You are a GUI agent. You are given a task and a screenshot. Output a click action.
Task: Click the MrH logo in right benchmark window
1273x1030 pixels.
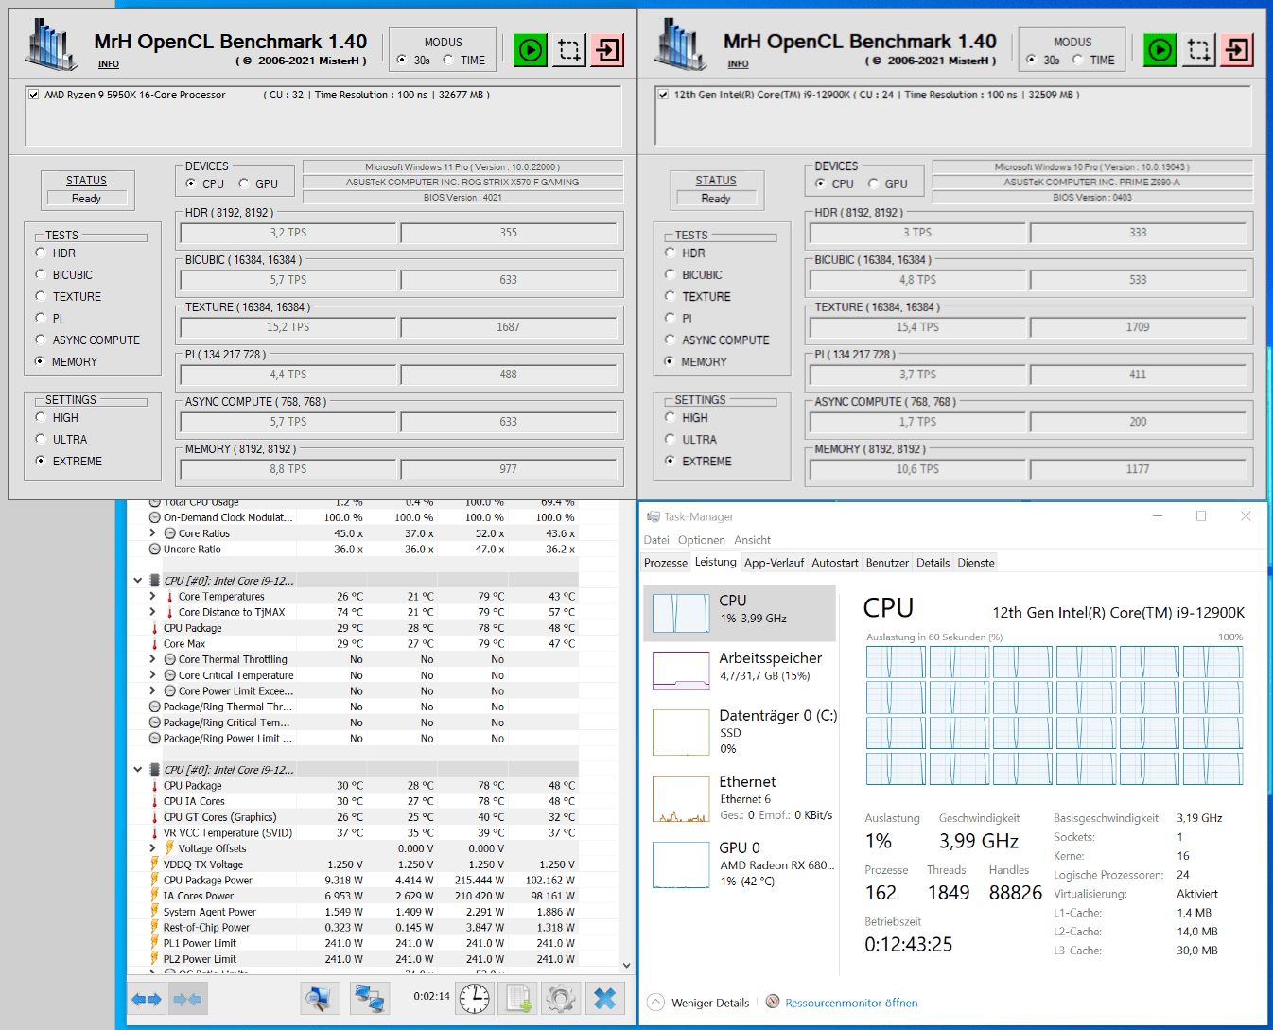(682, 44)
